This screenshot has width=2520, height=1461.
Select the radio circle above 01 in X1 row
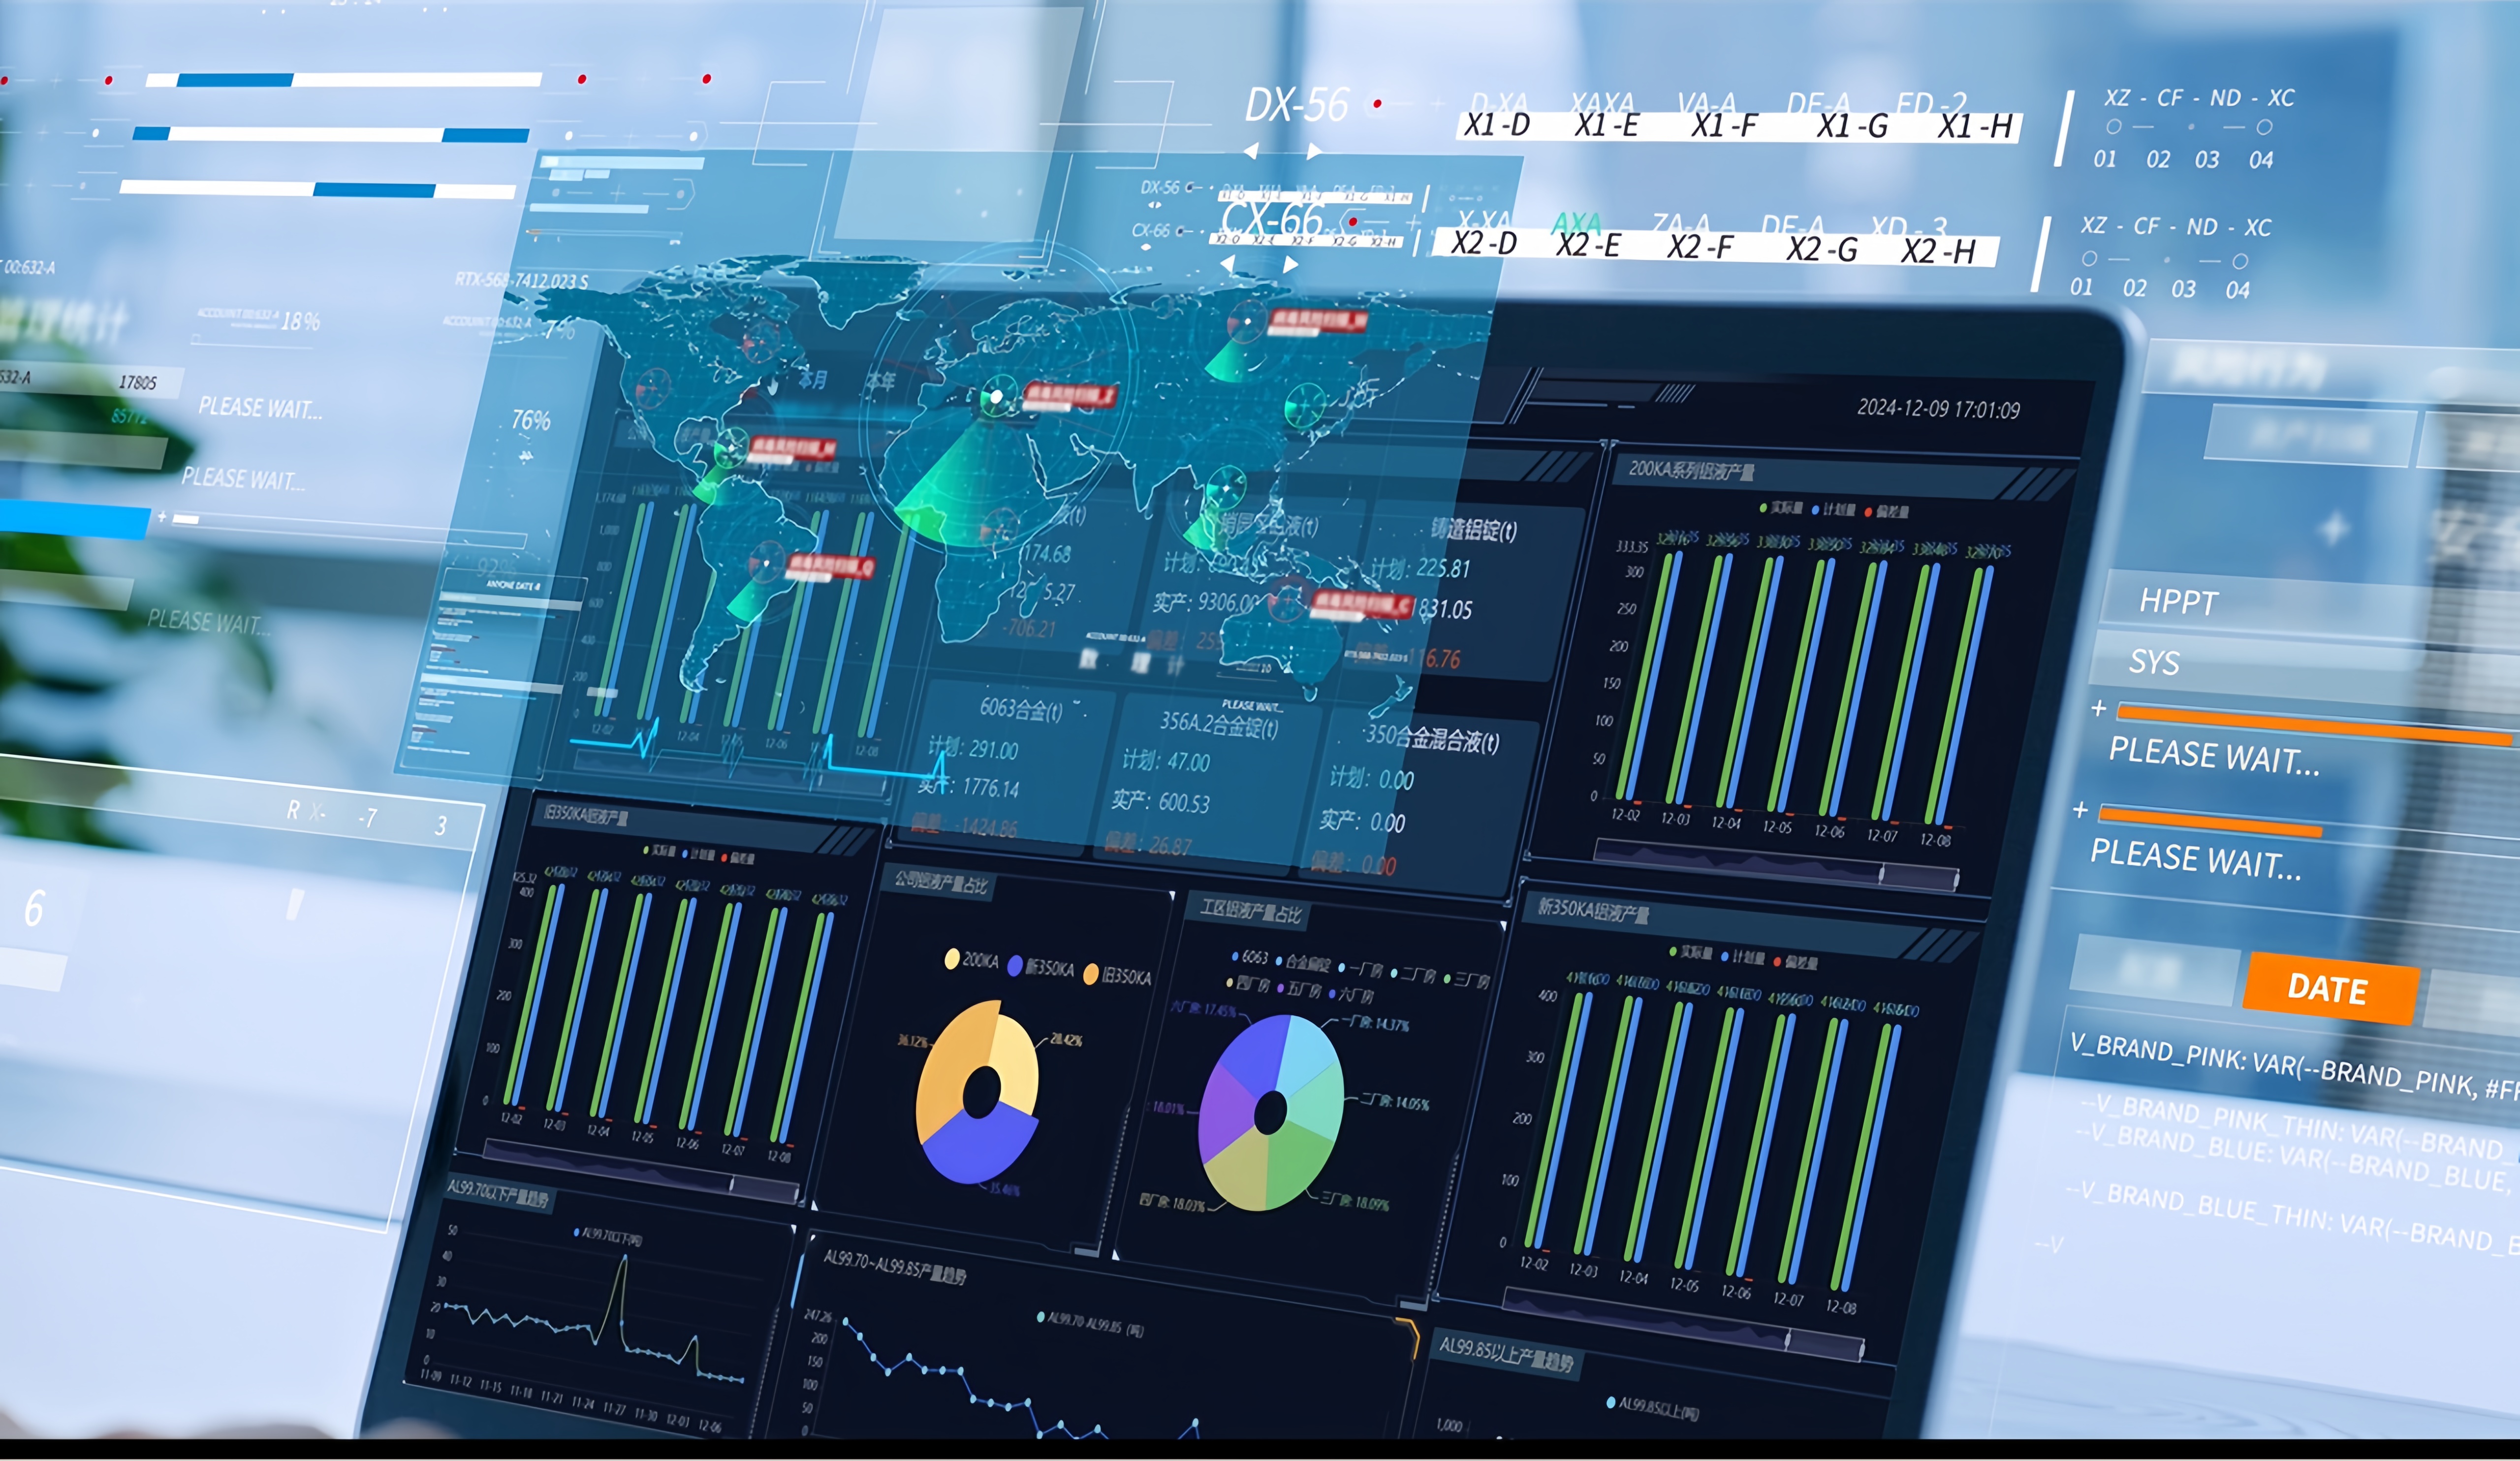(2113, 127)
